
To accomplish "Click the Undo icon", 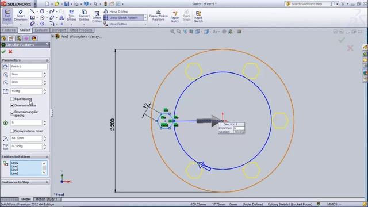I will (86, 4).
